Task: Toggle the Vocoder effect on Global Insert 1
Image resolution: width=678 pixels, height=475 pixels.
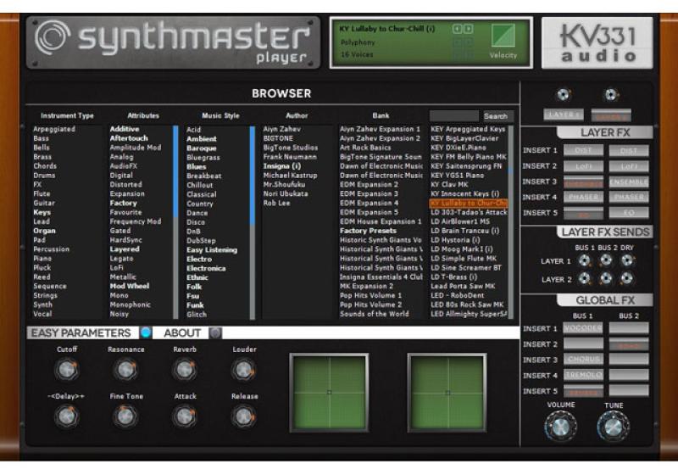Action: 583,328
